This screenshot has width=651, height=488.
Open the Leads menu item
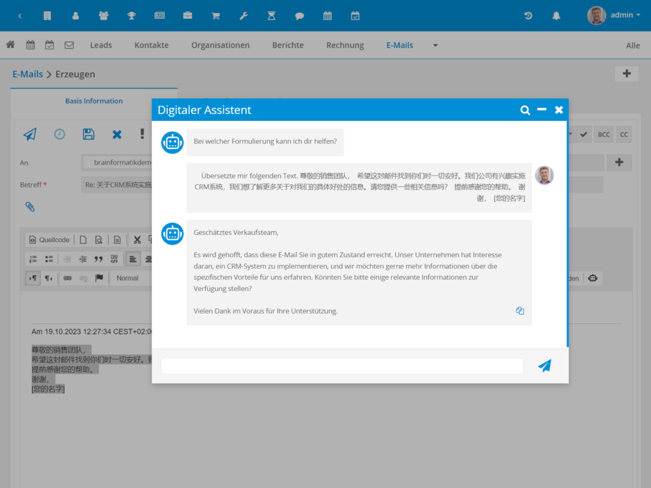pos(101,46)
